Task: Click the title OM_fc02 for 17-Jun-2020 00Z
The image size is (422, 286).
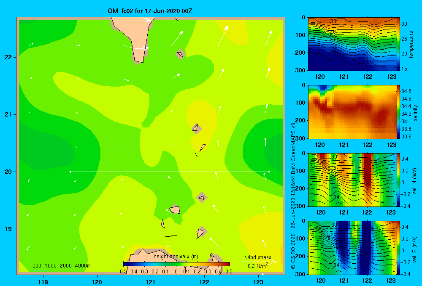Action: pos(150,11)
